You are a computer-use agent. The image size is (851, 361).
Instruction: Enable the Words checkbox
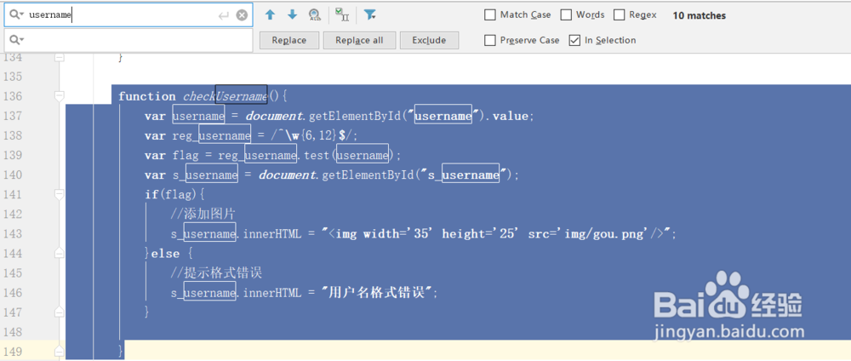pyautogui.click(x=566, y=15)
